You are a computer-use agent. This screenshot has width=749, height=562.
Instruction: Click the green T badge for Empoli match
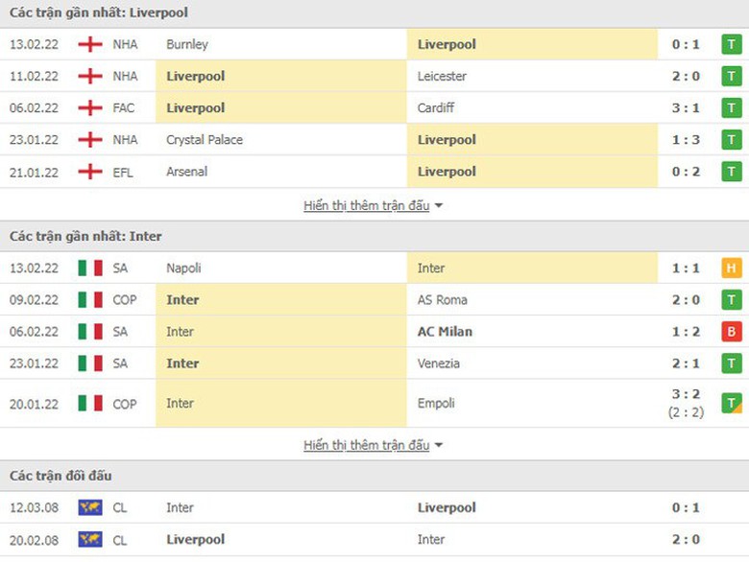point(732,404)
